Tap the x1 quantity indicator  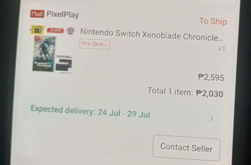pyautogui.click(x=222, y=49)
